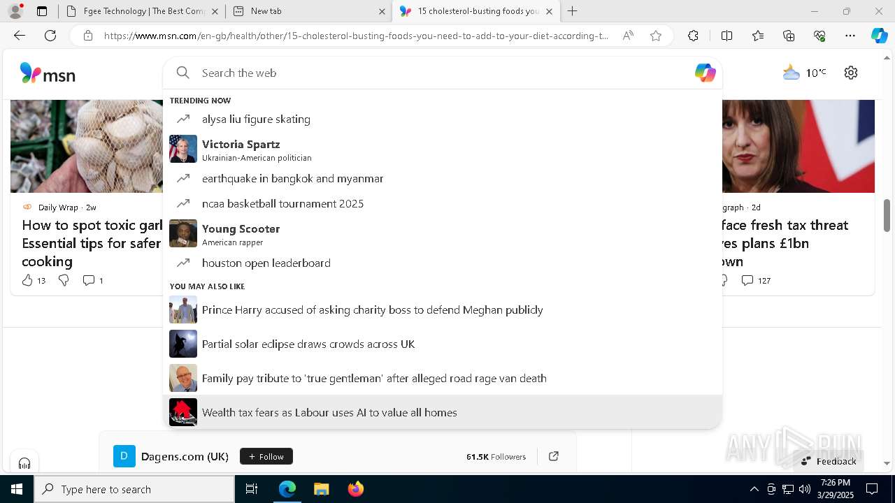Image resolution: width=895 pixels, height=503 pixels.
Task: Click the browser address bar URL
Action: (x=356, y=36)
